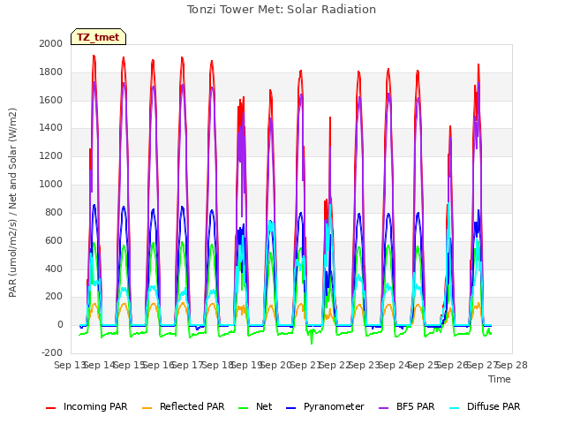Click the 1800 y-axis tick value
Image resolution: width=565 pixels, height=424 pixels.
51,72
